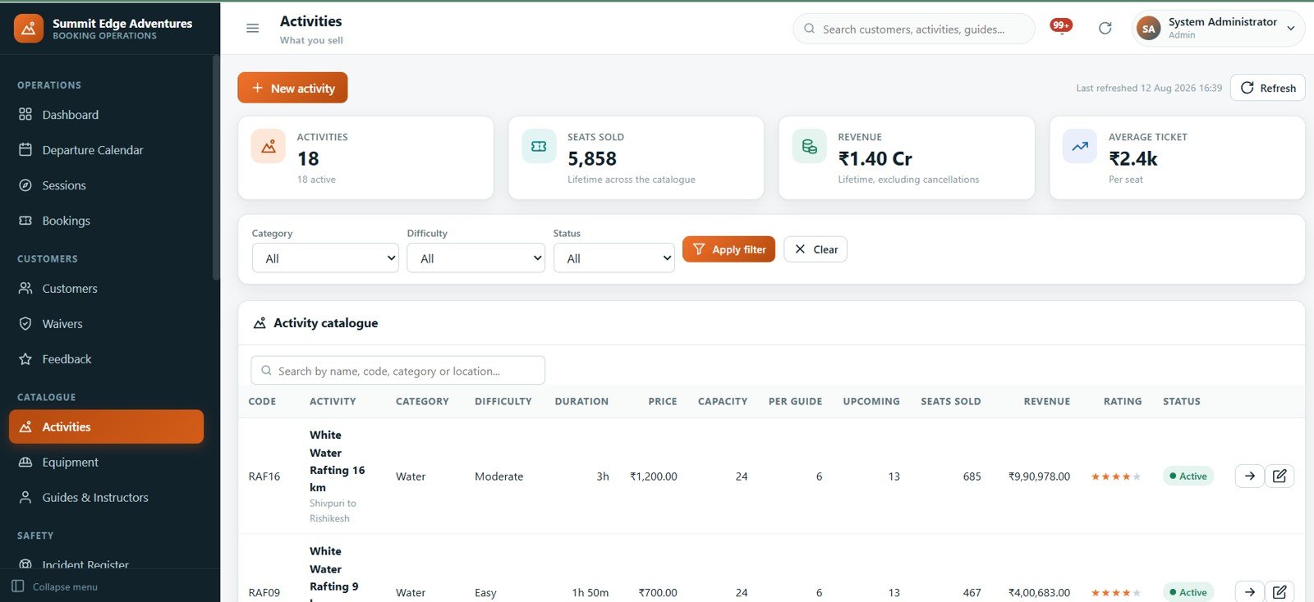Sort by the REVENUE column header
Image resolution: width=1314 pixels, height=602 pixels.
(x=1046, y=401)
